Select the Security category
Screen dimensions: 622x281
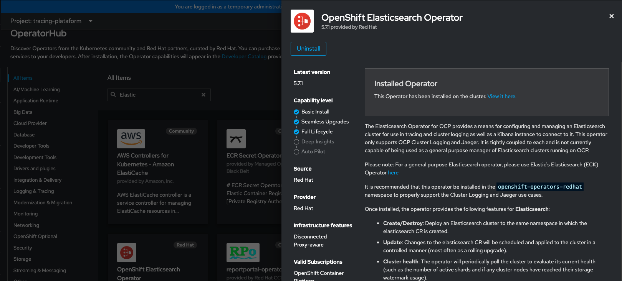(x=23, y=248)
